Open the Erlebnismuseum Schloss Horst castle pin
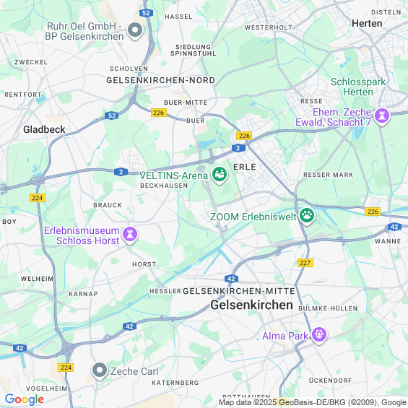This screenshot has height=408, width=408. (130, 235)
